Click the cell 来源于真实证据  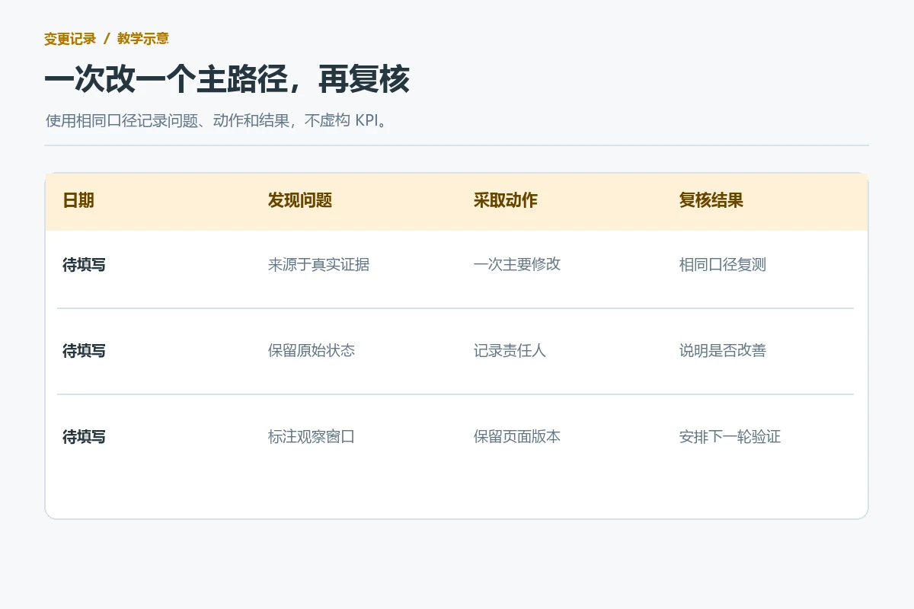[x=319, y=265]
